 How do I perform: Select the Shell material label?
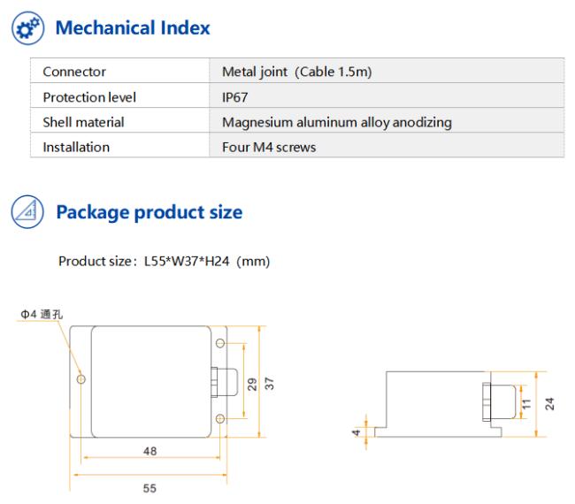point(83,122)
